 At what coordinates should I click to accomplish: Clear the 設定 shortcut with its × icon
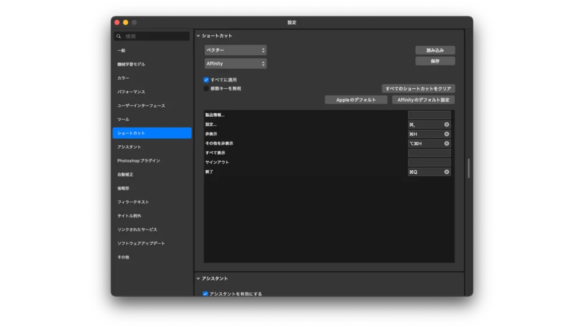click(x=447, y=124)
